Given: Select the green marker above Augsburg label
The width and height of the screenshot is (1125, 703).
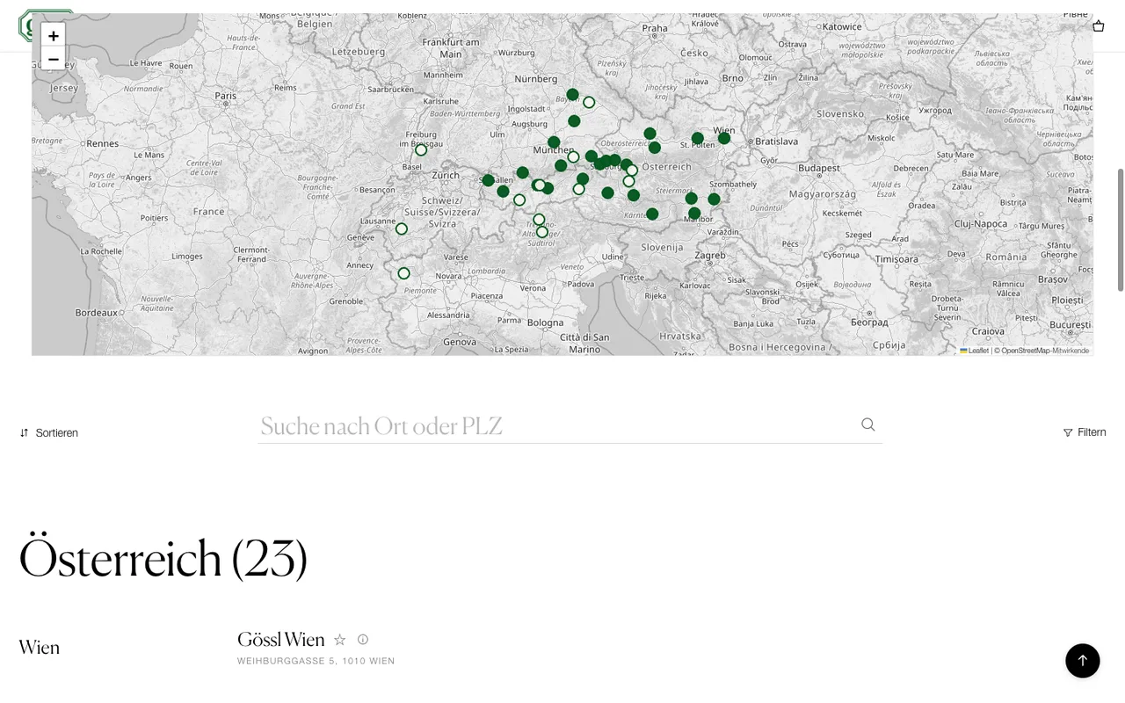Looking at the screenshot, I should click(x=574, y=121).
